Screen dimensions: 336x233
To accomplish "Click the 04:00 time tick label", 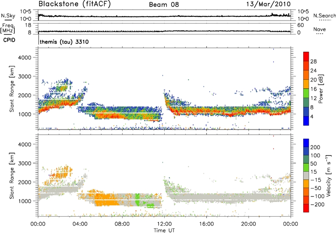I will (x=80, y=224).
